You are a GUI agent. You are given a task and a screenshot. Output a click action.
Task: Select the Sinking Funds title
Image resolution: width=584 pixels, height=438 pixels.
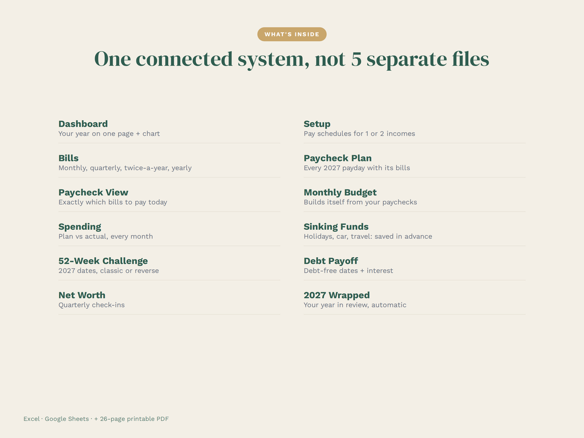point(336,227)
